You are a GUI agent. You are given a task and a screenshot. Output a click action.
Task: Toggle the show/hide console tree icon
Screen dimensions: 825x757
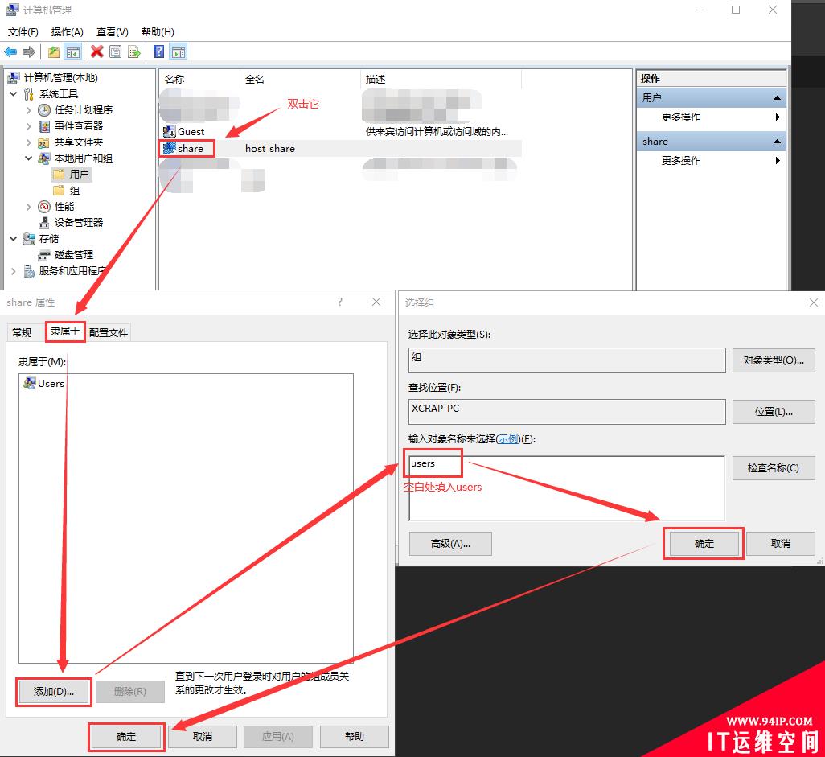(72, 51)
